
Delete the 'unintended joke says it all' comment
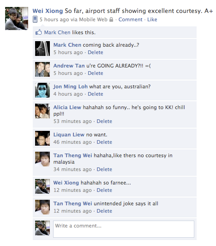click(x=104, y=211)
